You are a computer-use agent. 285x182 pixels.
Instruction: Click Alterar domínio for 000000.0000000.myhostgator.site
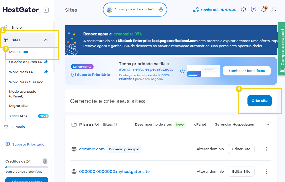210,171
